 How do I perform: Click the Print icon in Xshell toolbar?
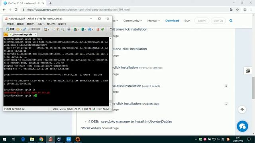point(69,29)
